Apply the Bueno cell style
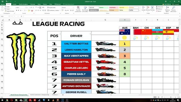Screen dimensions: 181x102 [x=104, y=8]
